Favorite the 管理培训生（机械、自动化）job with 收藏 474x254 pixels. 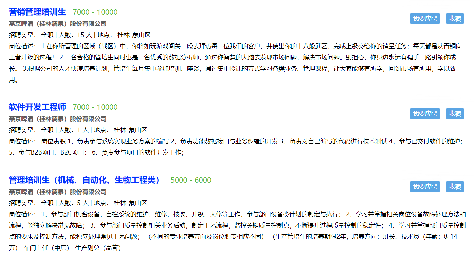click(455, 187)
